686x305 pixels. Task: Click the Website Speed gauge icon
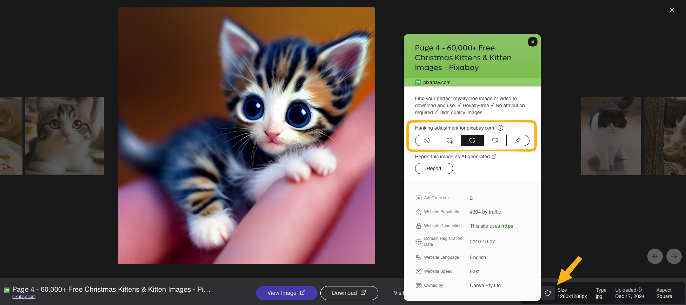(419, 271)
